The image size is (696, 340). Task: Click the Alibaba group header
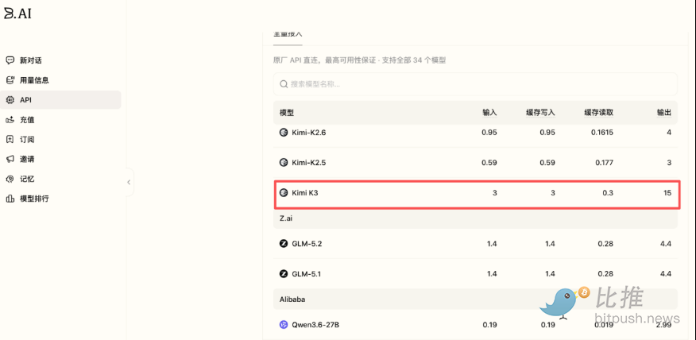tap(475, 299)
